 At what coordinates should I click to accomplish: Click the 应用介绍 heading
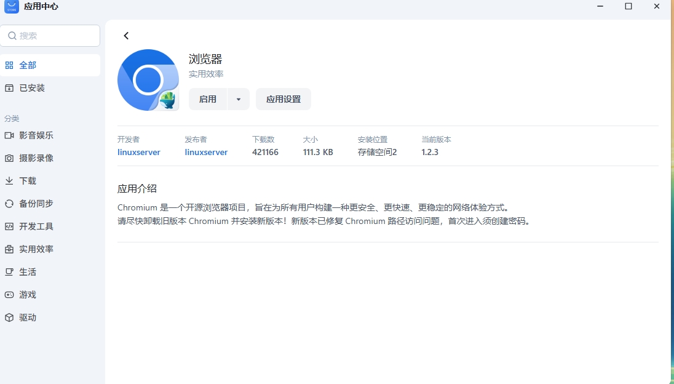click(137, 189)
